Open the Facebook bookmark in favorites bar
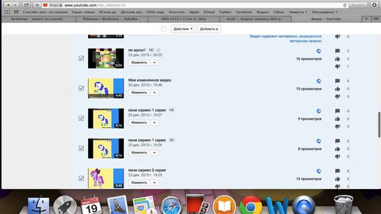The width and height of the screenshot is (381, 214). coord(243,12)
